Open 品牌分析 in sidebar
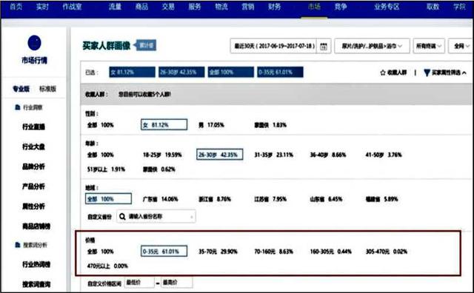Image resolution: width=474 pixels, height=293 pixels. (33, 166)
